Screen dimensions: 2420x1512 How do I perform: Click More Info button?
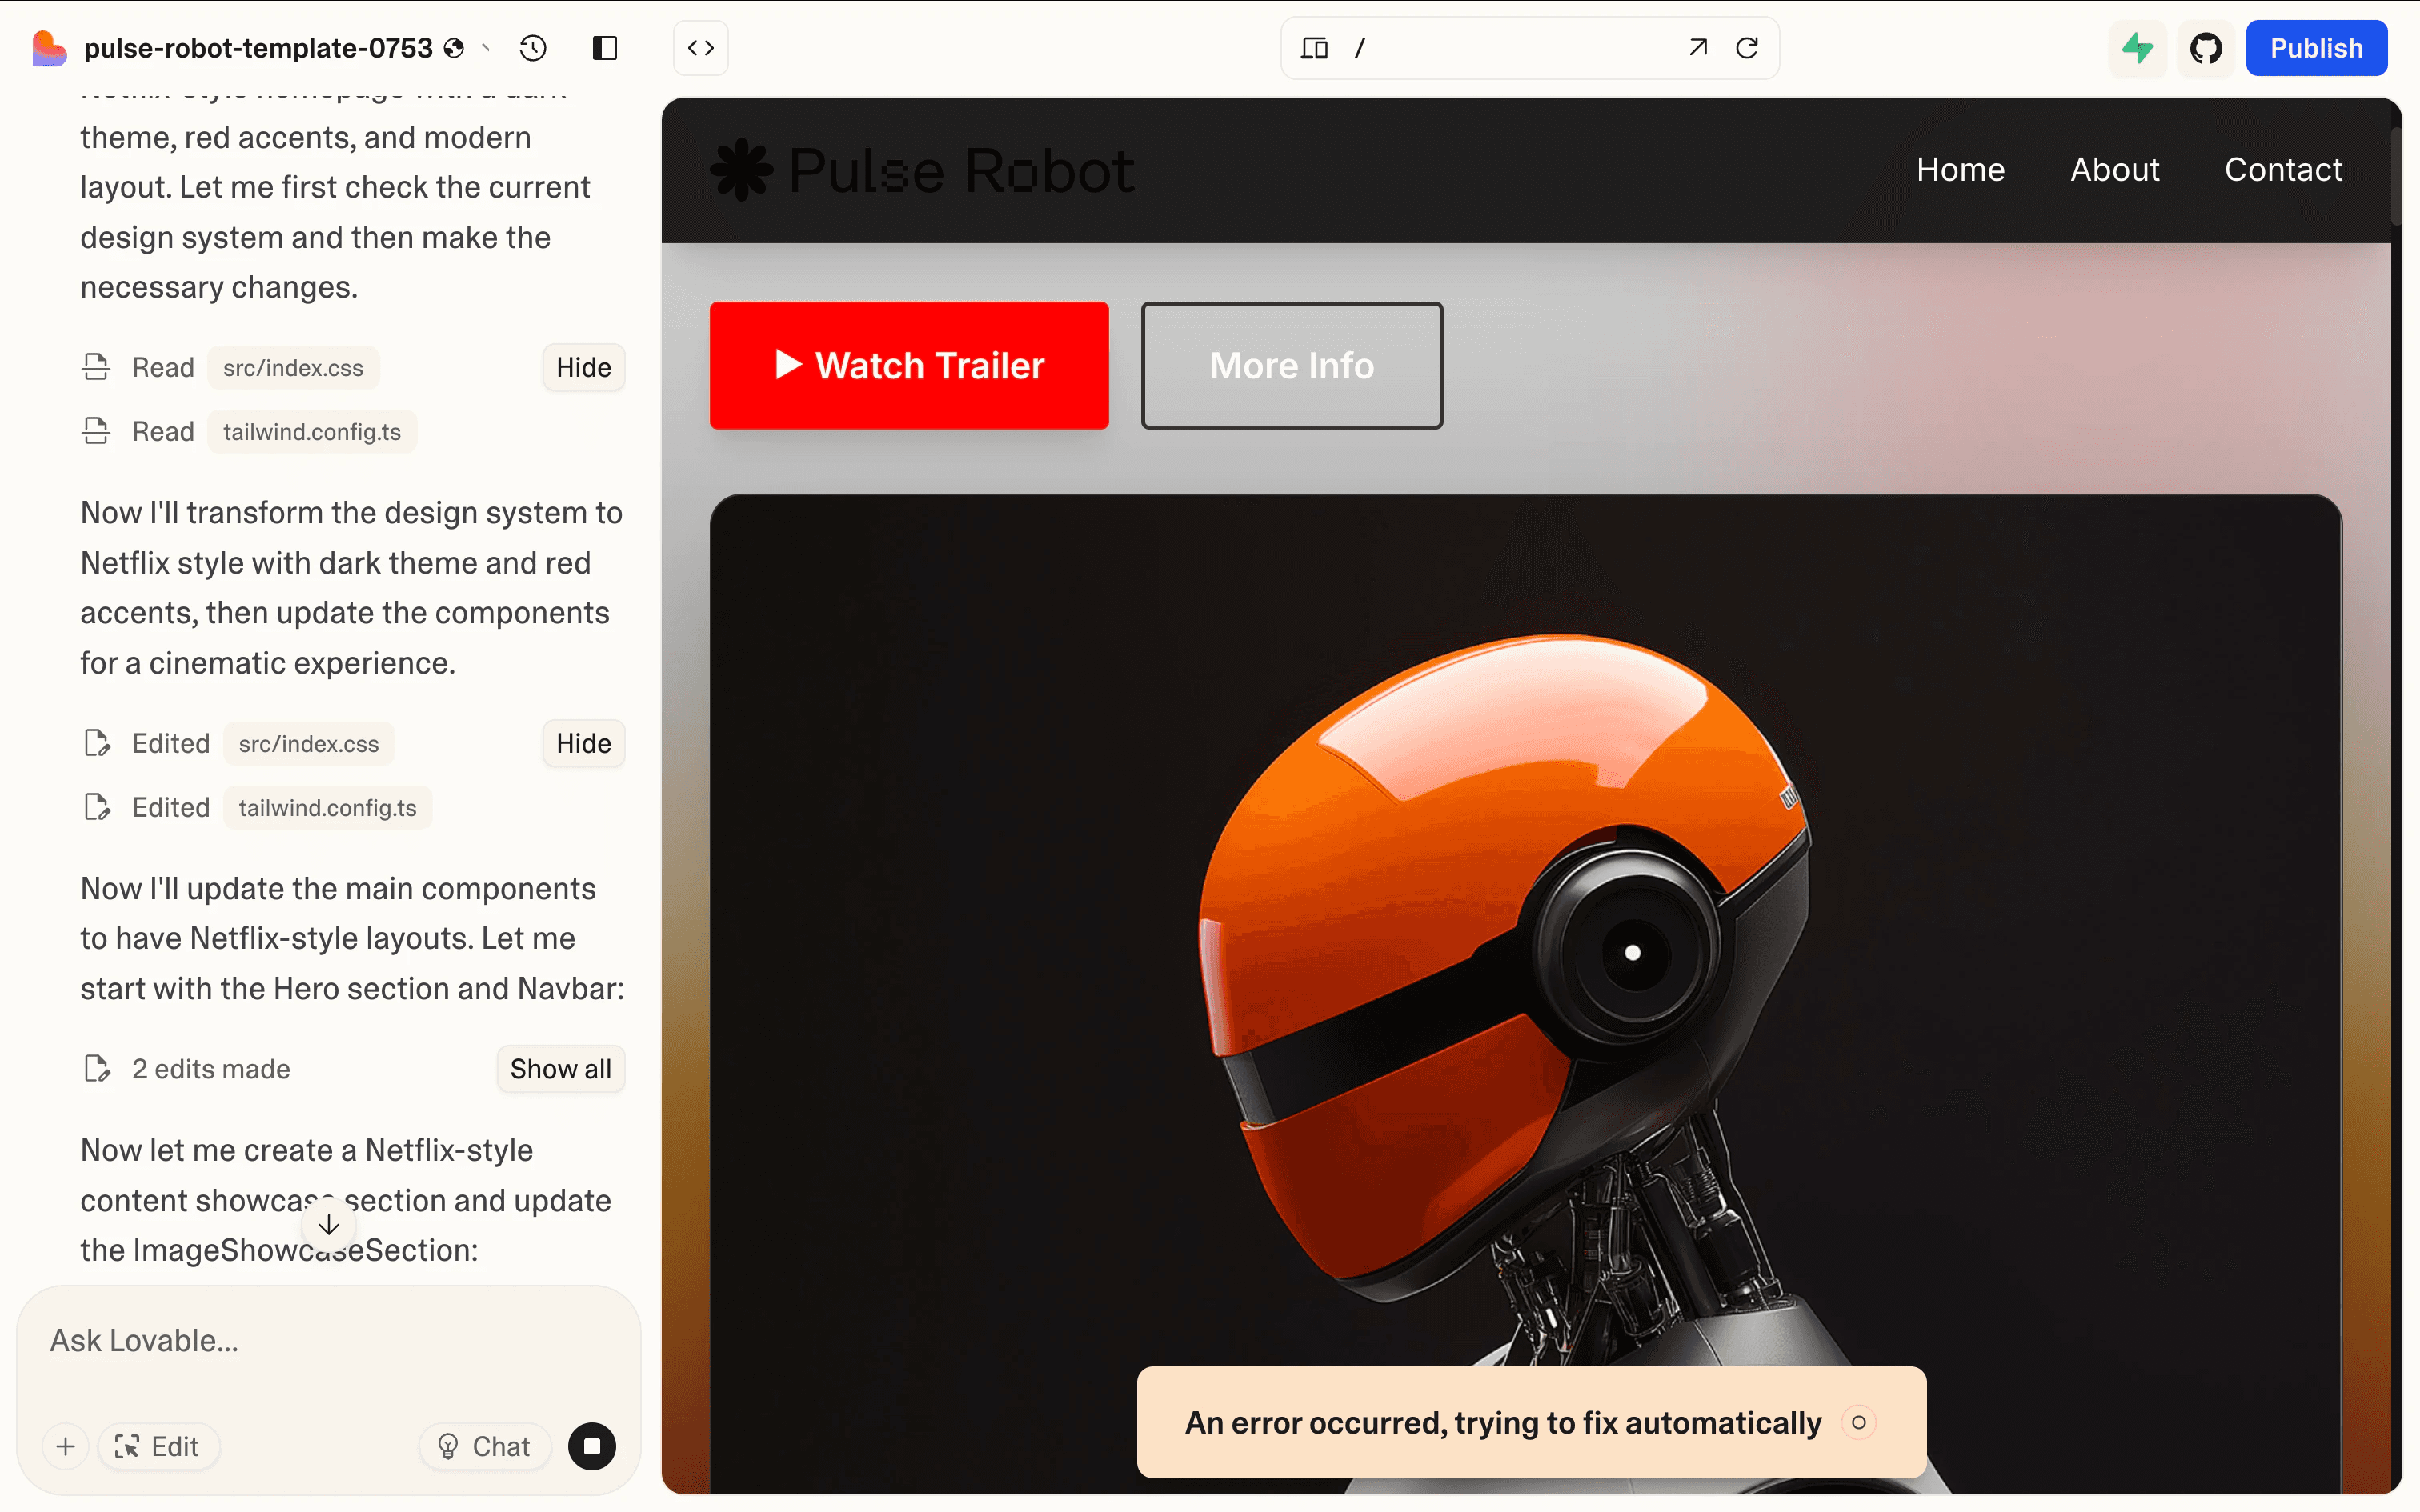[x=1292, y=366]
